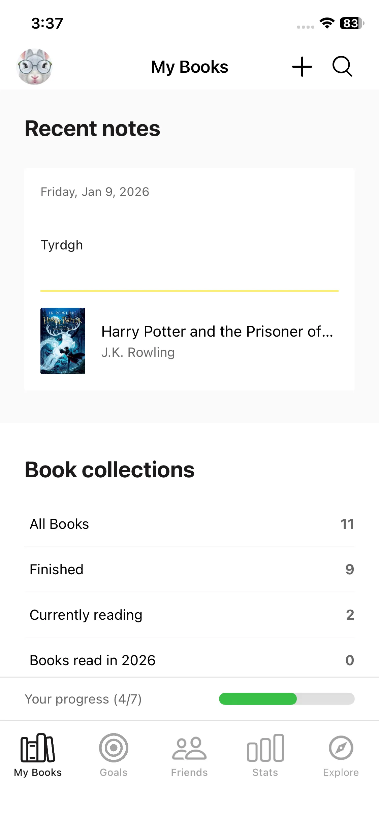Tap the Wi-Fi status icon

[327, 23]
